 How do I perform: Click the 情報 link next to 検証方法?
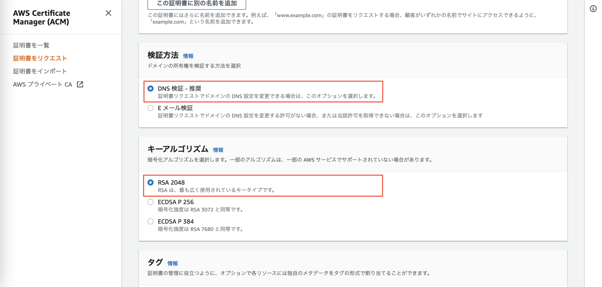pos(188,56)
